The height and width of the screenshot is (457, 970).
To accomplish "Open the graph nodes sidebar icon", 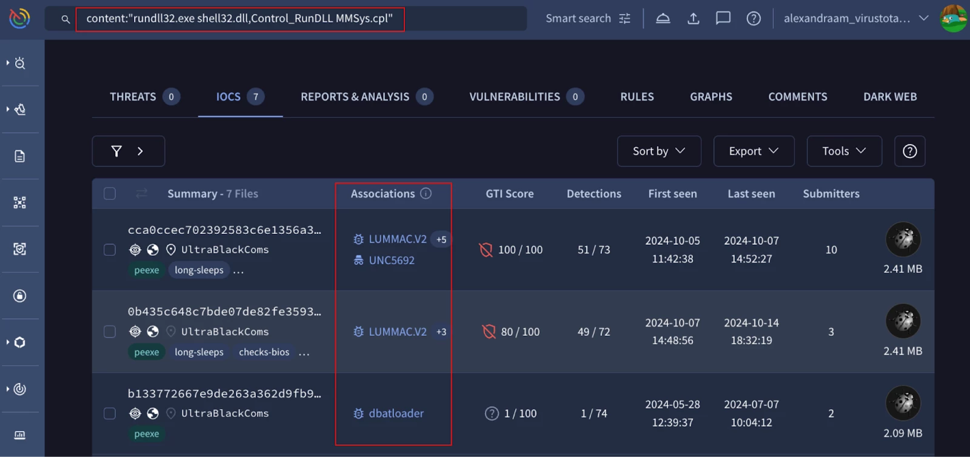I will pos(20,202).
